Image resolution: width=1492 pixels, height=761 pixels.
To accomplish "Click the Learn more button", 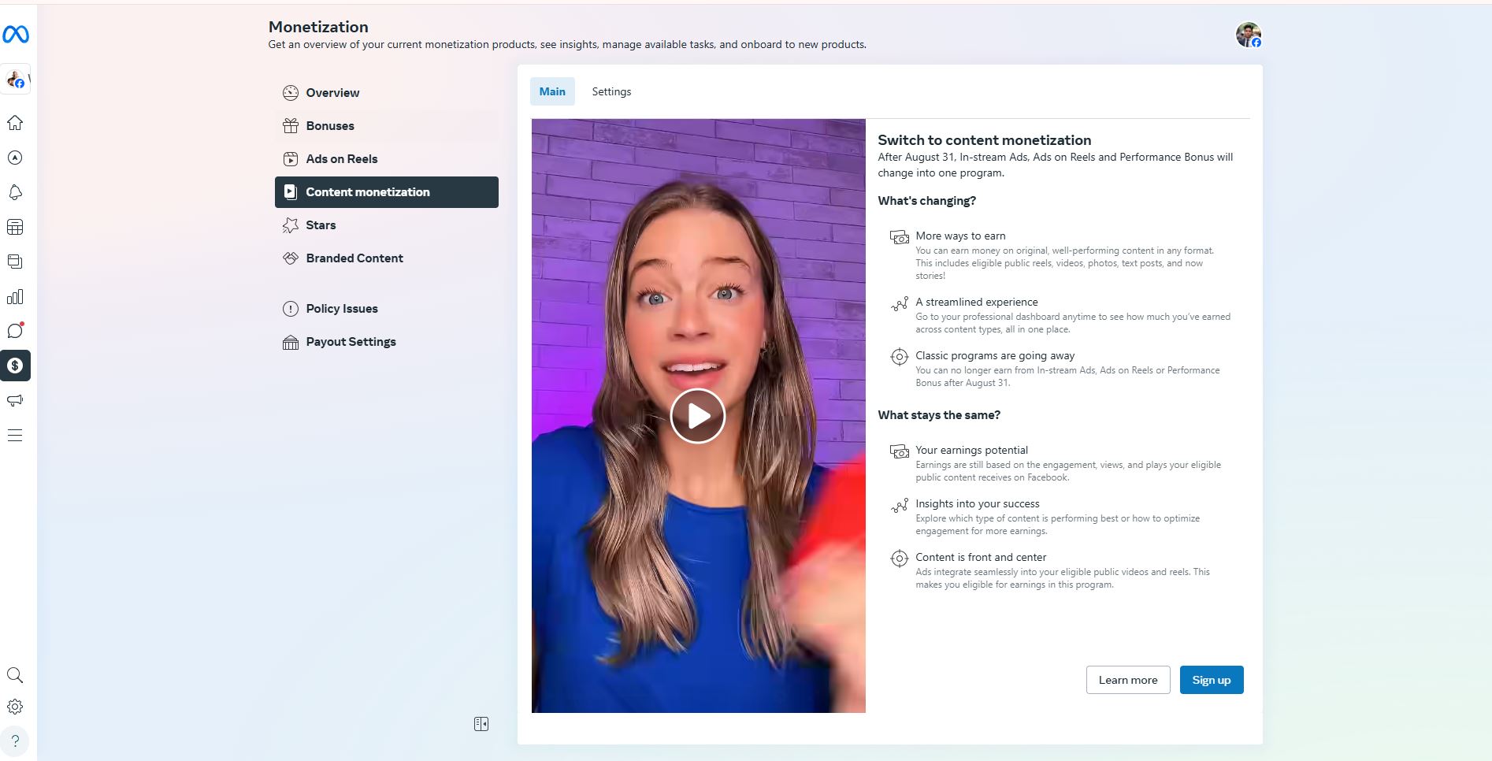I will pyautogui.click(x=1128, y=680).
